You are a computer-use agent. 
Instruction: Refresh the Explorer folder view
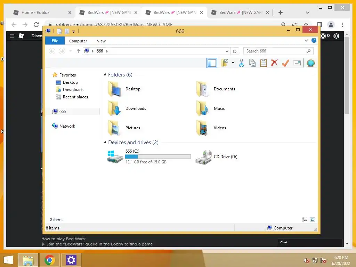[235, 51]
